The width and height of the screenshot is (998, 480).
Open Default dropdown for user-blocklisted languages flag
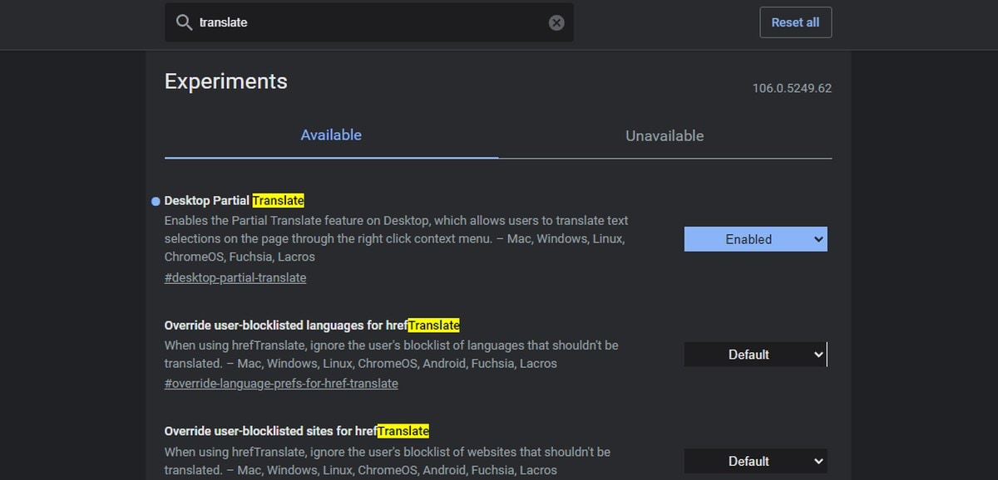755,355
